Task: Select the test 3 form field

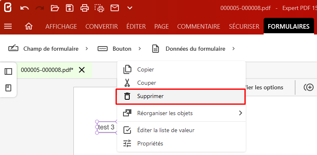Action: tap(106, 127)
